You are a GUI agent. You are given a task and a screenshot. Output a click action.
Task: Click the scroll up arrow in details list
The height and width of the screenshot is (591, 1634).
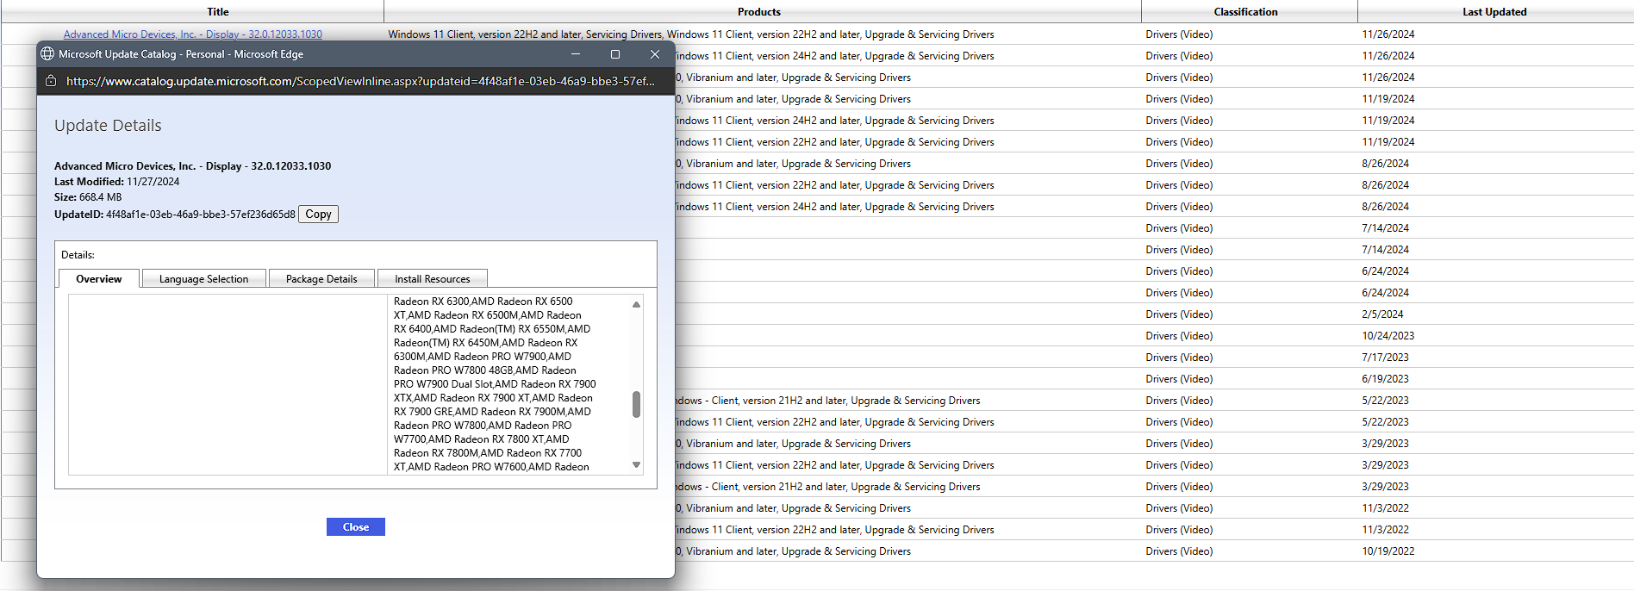coord(636,304)
